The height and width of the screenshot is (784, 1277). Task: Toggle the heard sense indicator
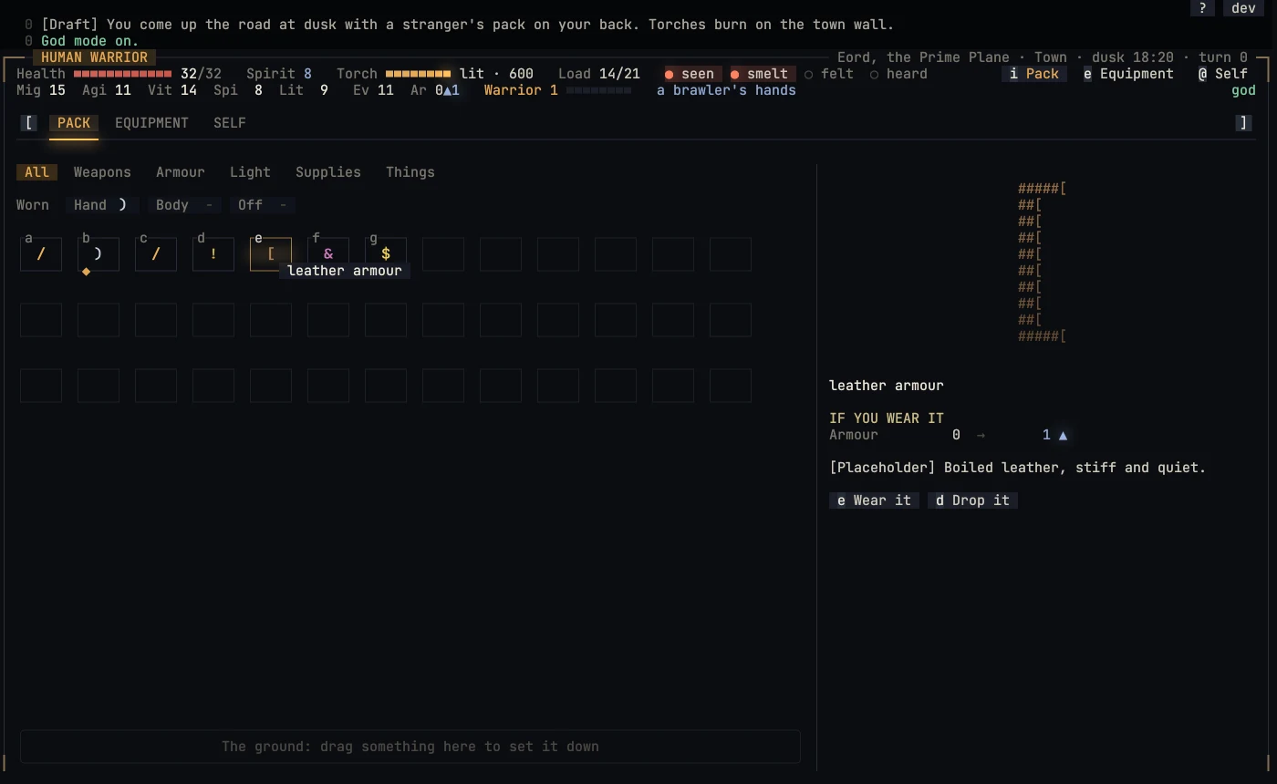pyautogui.click(x=898, y=74)
